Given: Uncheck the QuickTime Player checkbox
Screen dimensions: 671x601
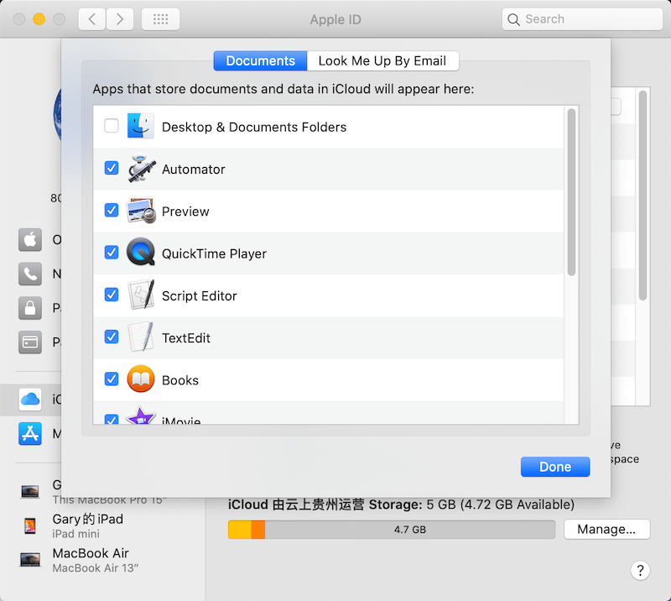Looking at the screenshot, I should coord(112,253).
